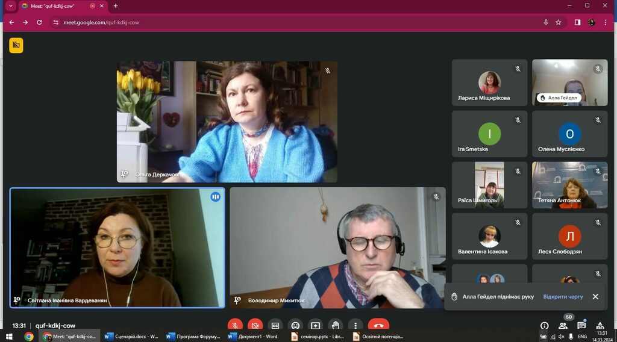Open the activities panel icon
Viewport: 617px width, 342px height.
pos(600,325)
